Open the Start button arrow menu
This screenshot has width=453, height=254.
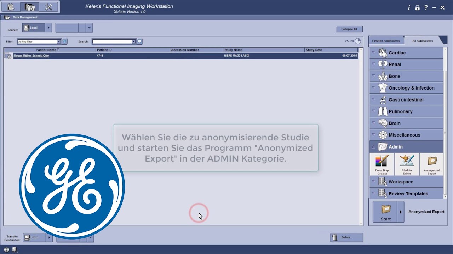(401, 212)
